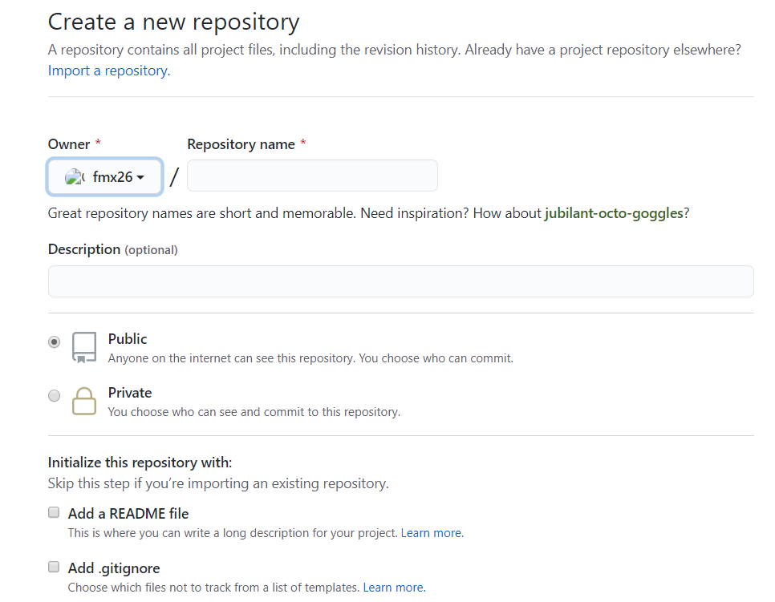This screenshot has width=775, height=602.
Task: Click the fmx26 owner avatar image
Action: [x=74, y=177]
